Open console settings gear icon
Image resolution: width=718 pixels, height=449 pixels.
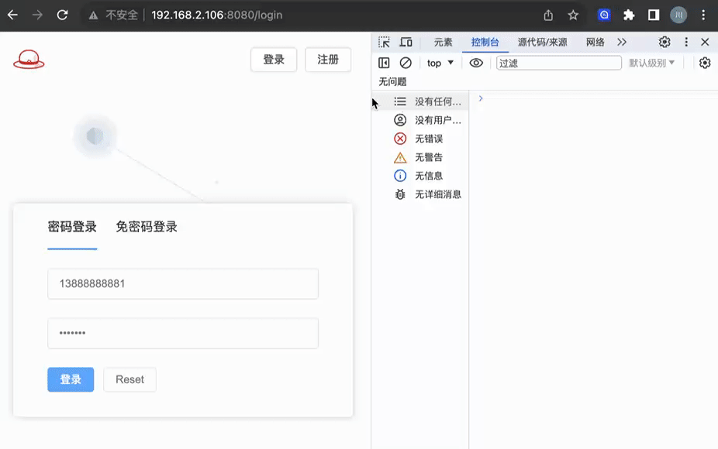click(x=704, y=63)
